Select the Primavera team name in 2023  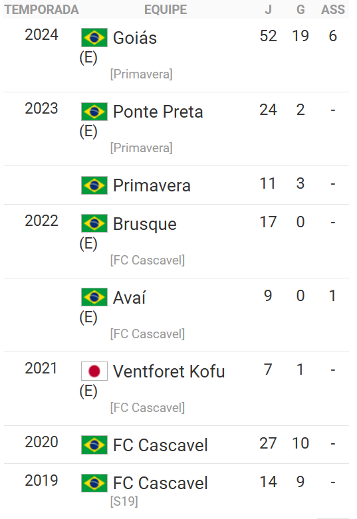tap(152, 185)
